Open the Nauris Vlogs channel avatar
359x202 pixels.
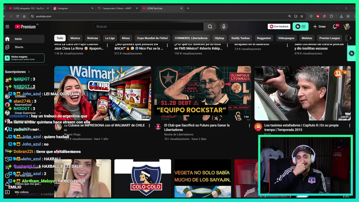click(58, 127)
